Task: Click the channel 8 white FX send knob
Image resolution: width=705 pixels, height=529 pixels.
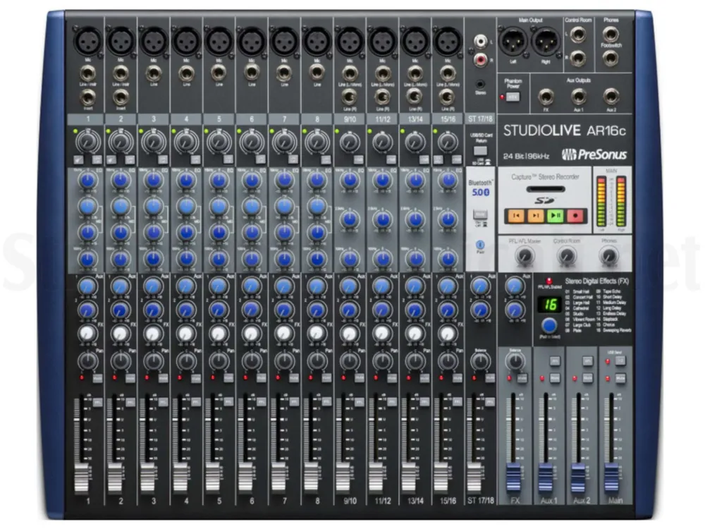Action: [317, 334]
